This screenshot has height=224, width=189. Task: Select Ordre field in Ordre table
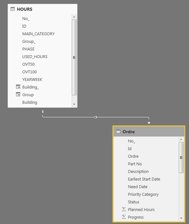[133, 156]
